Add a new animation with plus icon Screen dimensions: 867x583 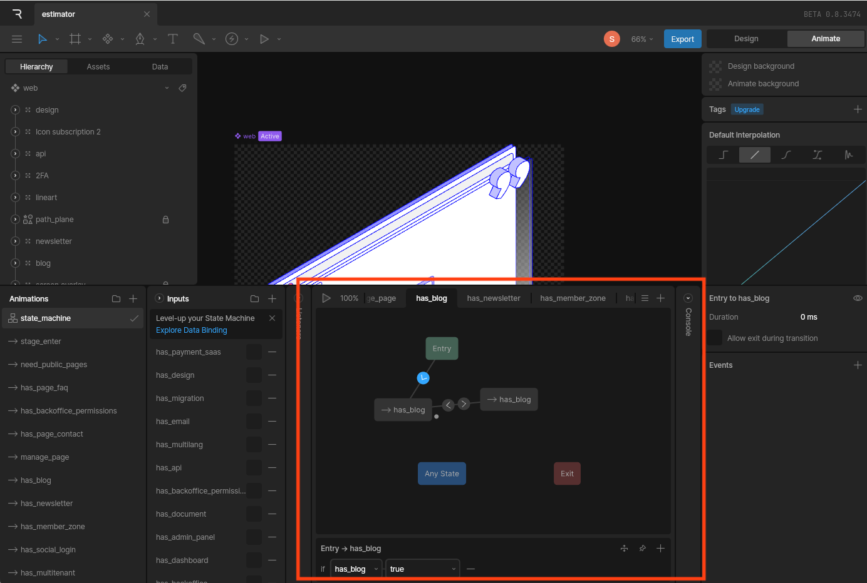(133, 299)
